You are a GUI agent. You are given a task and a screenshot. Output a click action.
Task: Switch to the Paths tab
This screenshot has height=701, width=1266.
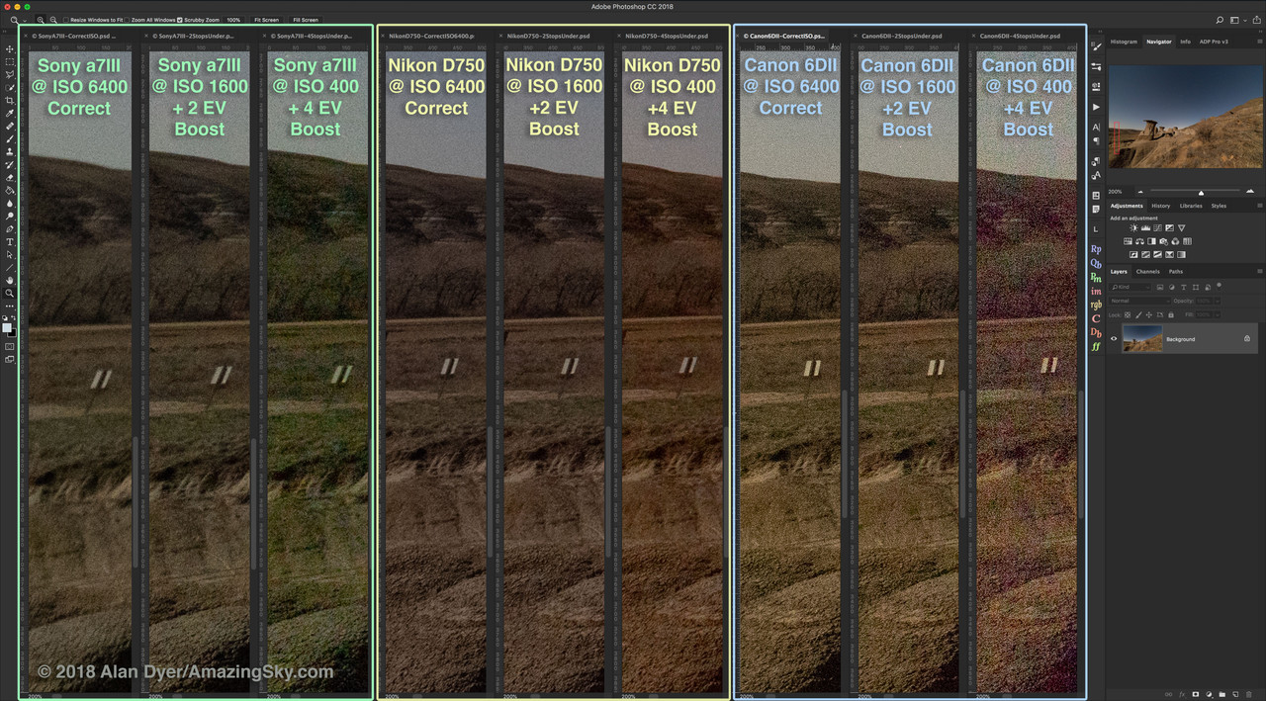pos(1176,271)
